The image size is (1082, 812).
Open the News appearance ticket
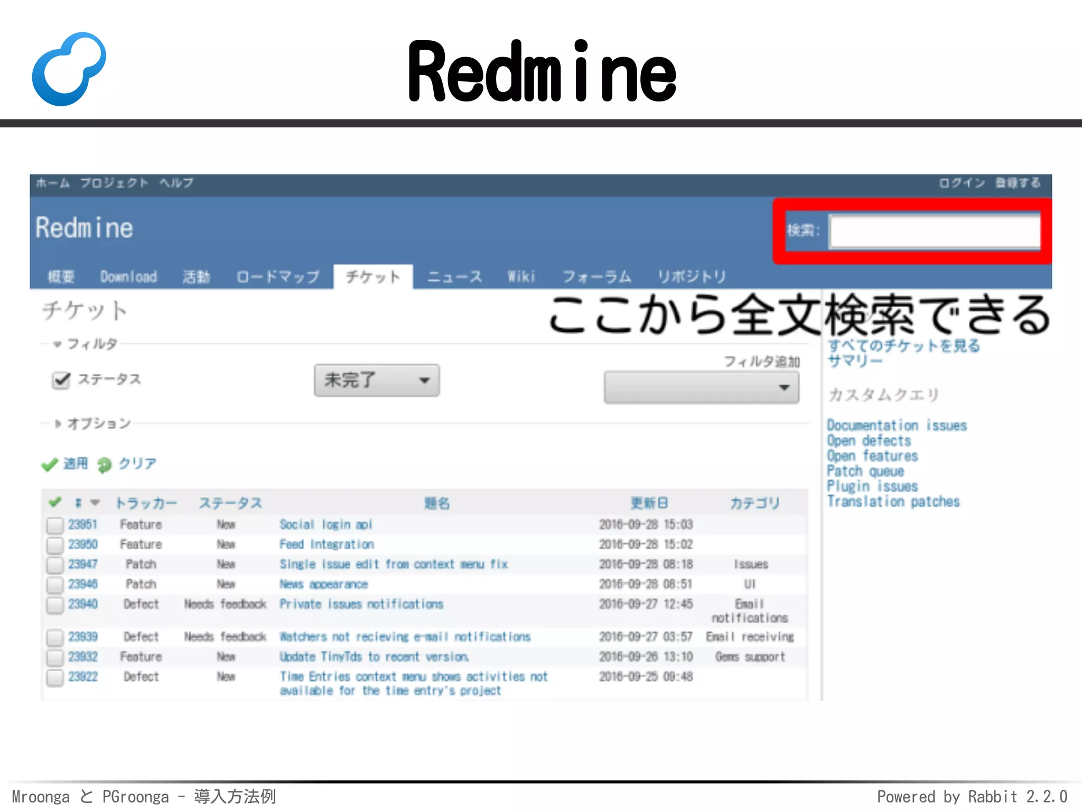click(x=323, y=584)
